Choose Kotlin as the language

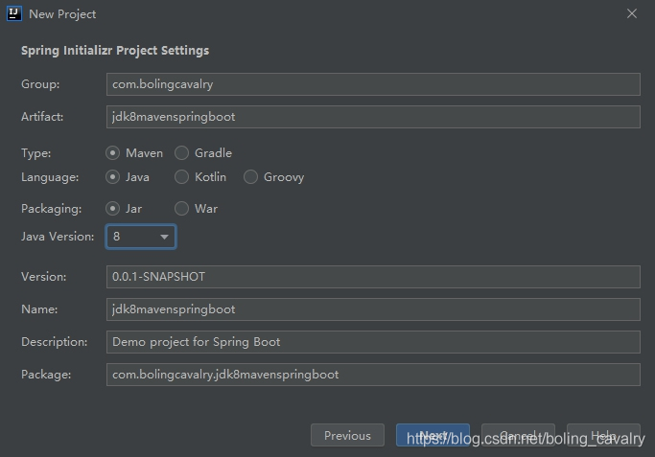pyautogui.click(x=181, y=177)
